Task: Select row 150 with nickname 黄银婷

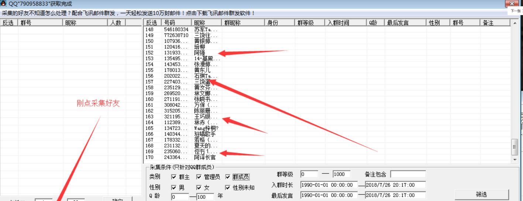Action: 327,41
